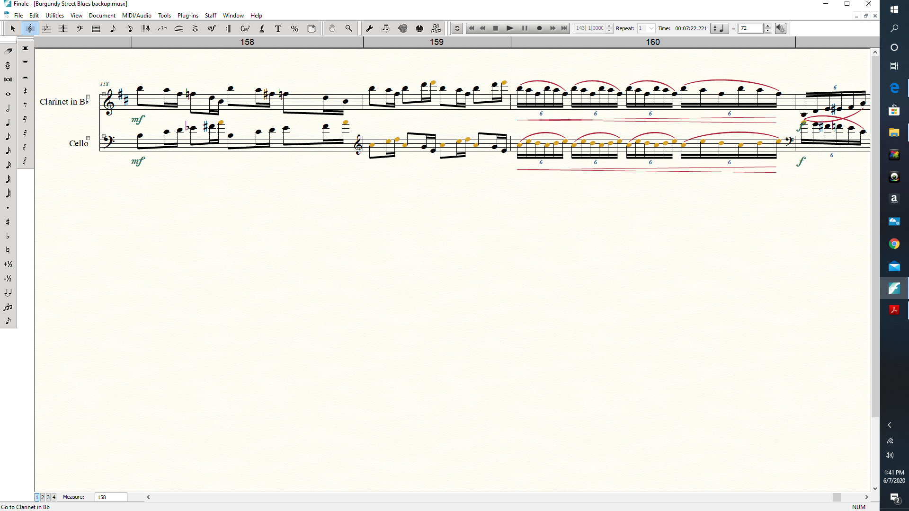This screenshot has height=511, width=909.
Task: Toggle the playback loop button
Action: [x=457, y=28]
